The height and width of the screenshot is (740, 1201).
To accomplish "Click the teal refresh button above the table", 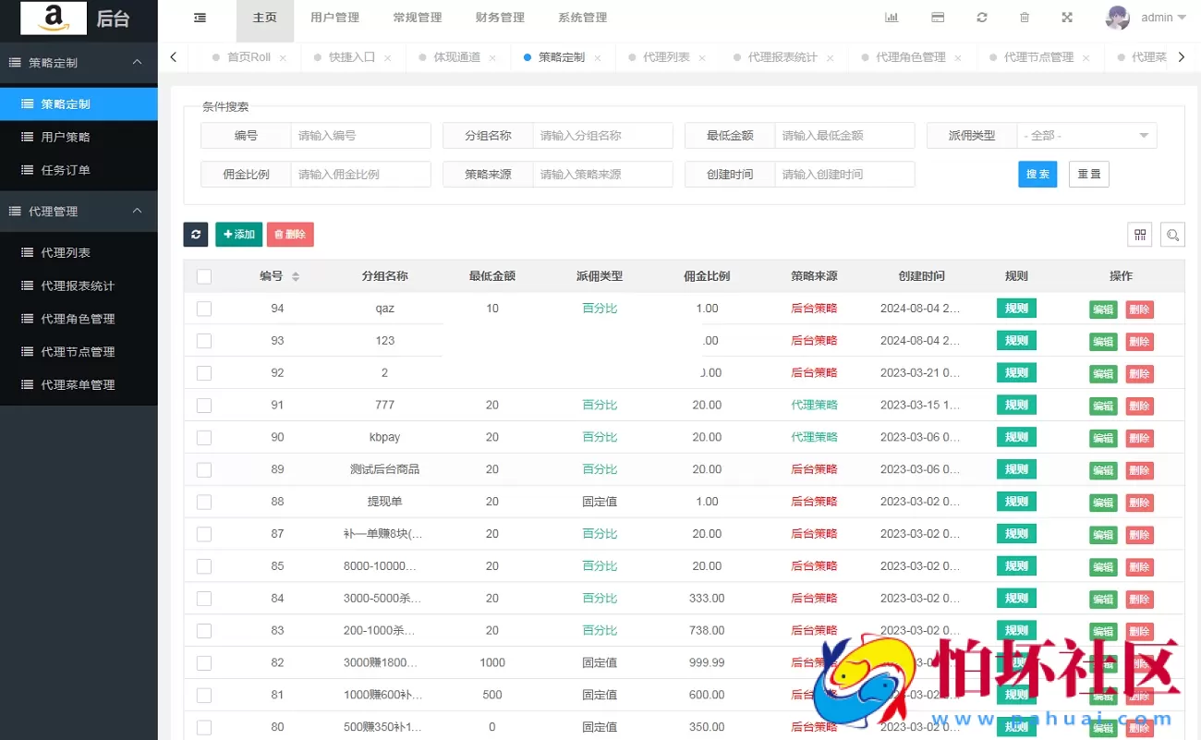I will click(195, 235).
